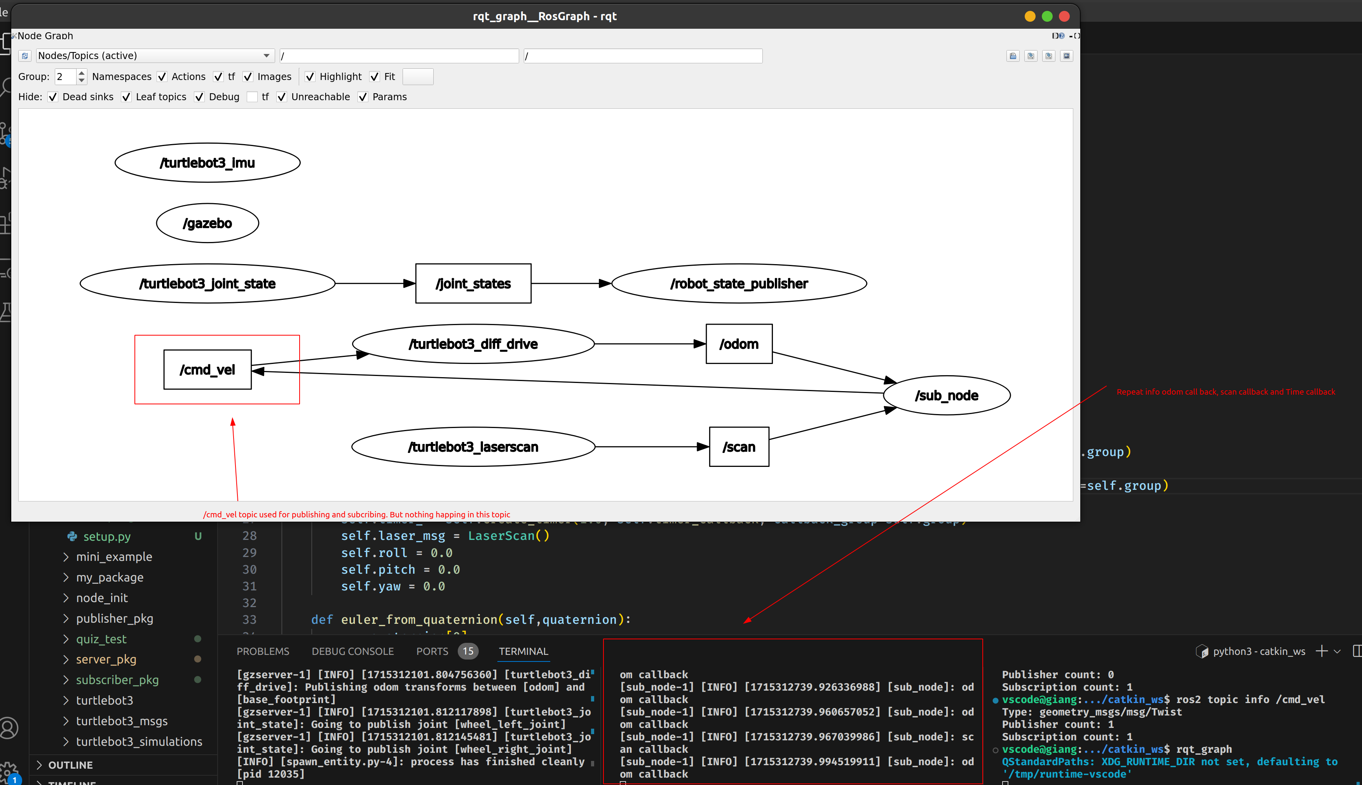Click the minimize dash icon in the Node Graph header
The height and width of the screenshot is (785, 1362).
click(x=1071, y=36)
